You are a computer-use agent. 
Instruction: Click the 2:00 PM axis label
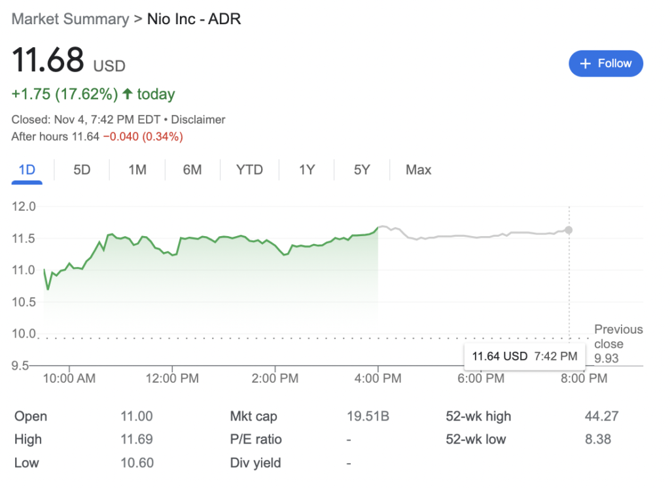(x=275, y=379)
